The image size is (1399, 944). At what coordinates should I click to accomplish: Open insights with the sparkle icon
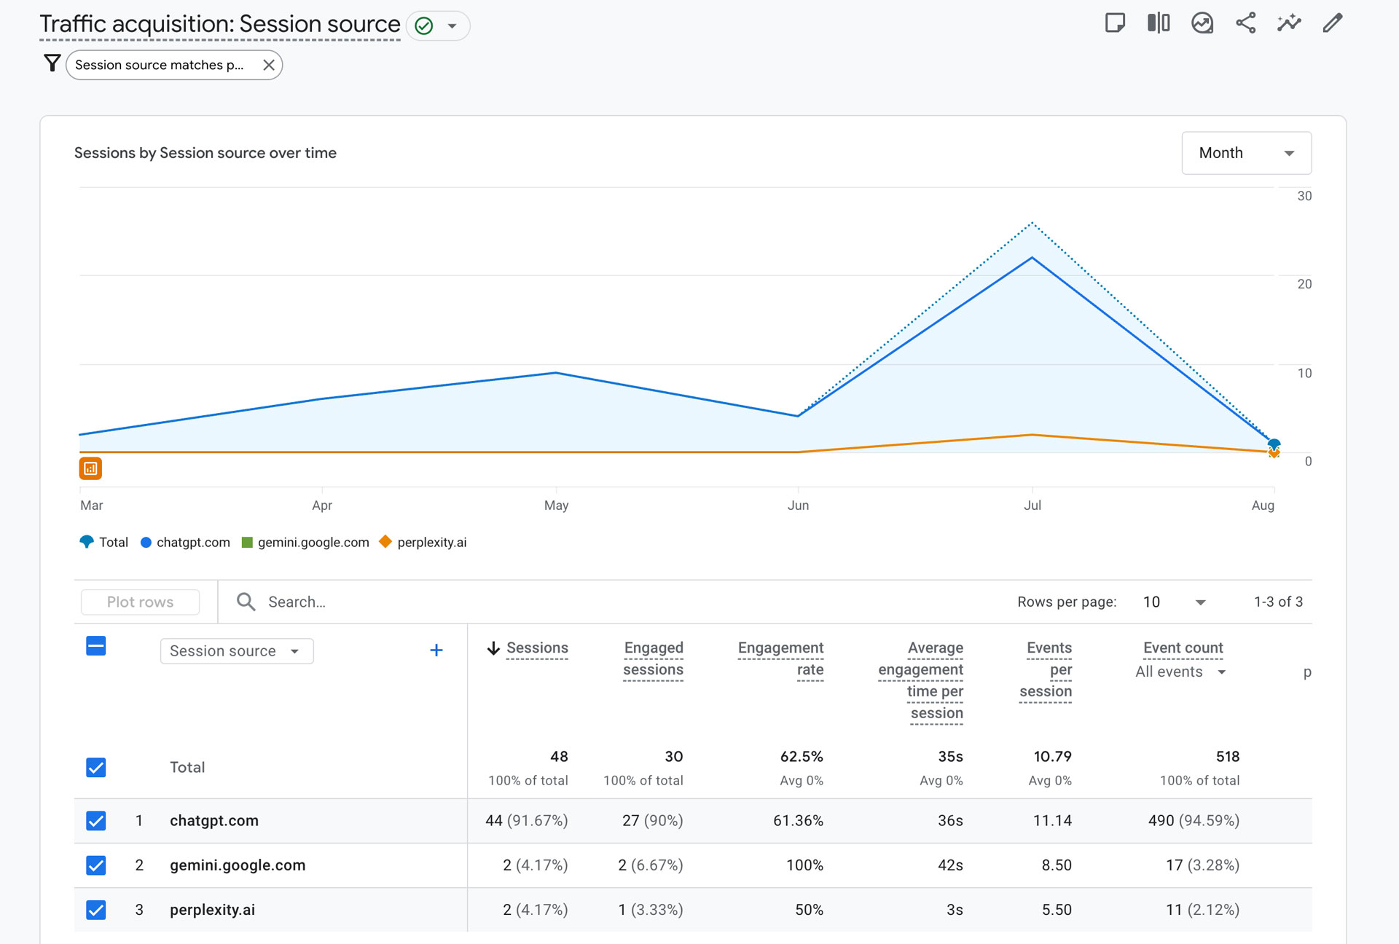tap(1289, 23)
